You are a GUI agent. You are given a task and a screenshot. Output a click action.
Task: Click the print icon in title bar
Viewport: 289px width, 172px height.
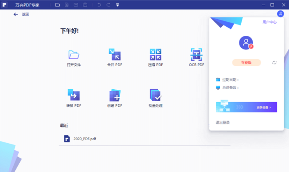85,5
